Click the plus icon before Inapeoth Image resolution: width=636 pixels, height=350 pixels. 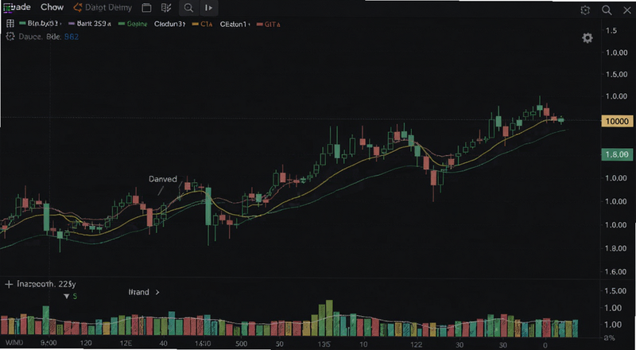pyautogui.click(x=9, y=284)
